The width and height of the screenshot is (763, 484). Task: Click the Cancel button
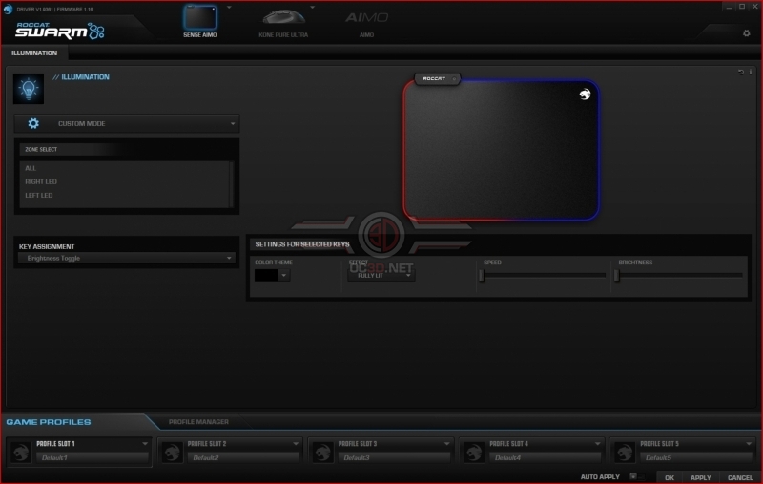[740, 477]
